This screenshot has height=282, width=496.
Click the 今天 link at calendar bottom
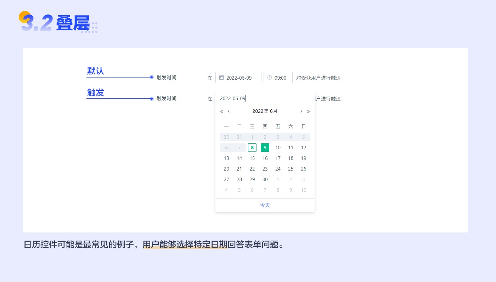tap(265, 205)
